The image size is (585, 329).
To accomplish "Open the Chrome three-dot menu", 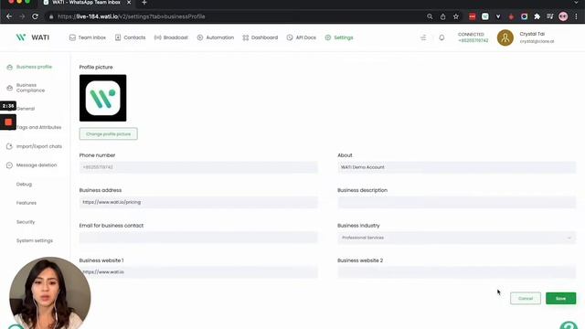I will pos(576,16).
